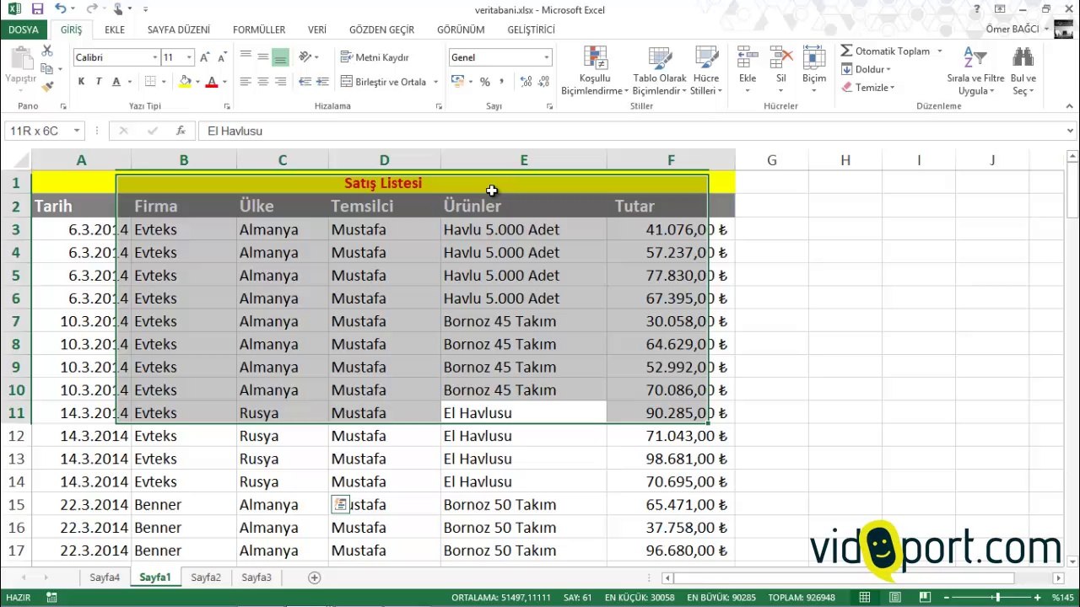Screen dimensions: 1080x607
Task: Open Bul ve Seç menu
Action: click(x=1023, y=71)
